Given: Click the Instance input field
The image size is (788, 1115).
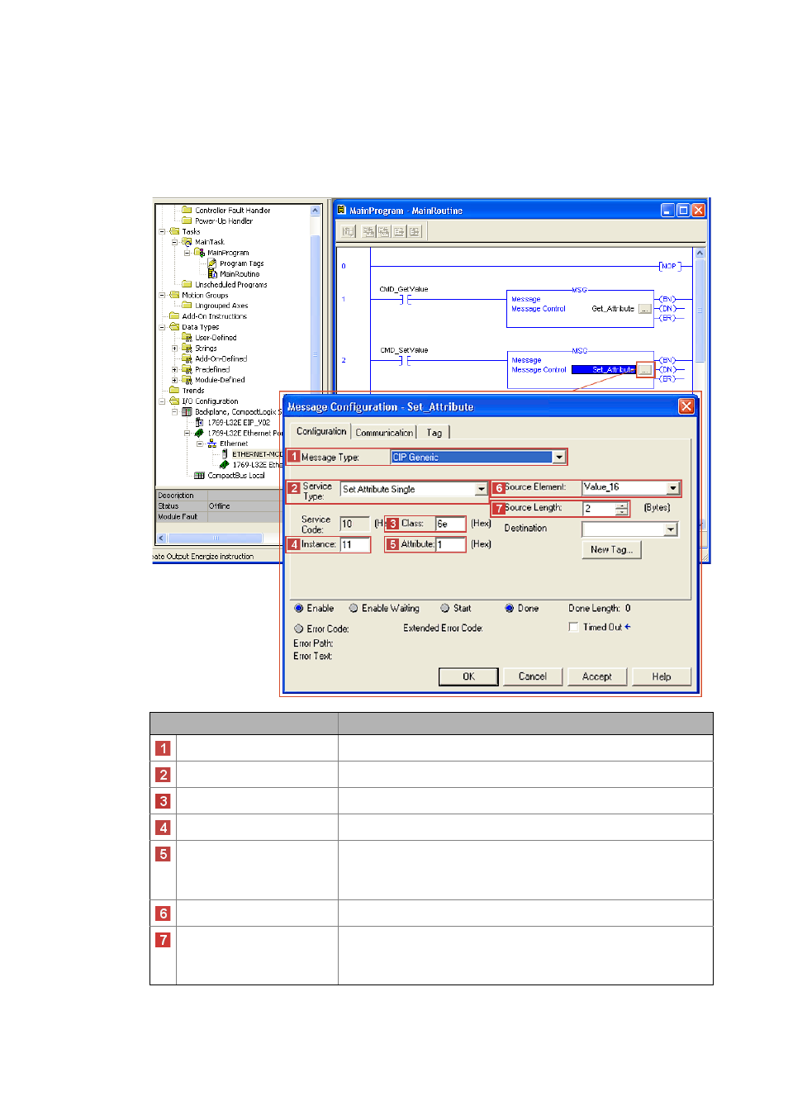Looking at the screenshot, I should [x=355, y=544].
